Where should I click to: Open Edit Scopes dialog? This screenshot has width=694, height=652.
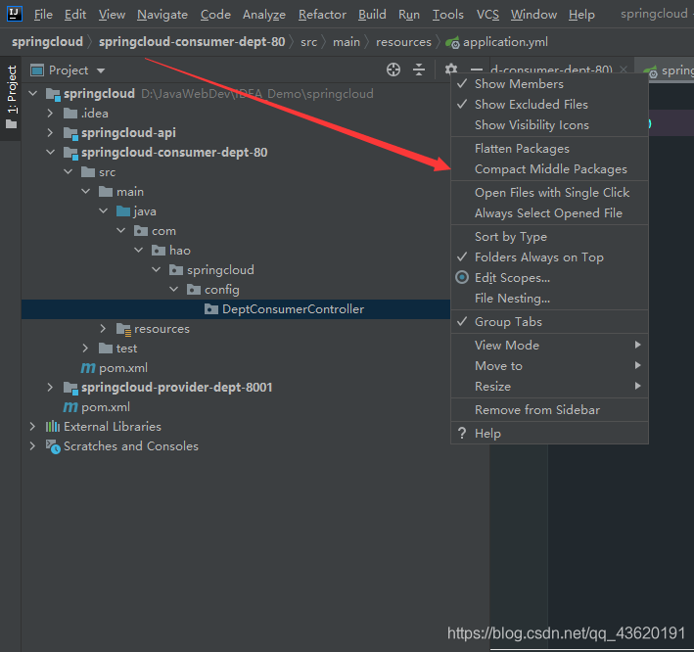tap(549, 278)
